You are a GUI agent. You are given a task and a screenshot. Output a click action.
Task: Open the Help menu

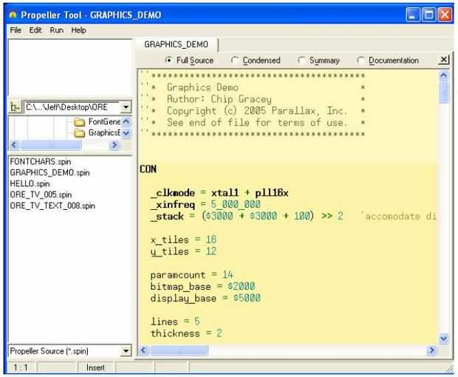point(78,30)
